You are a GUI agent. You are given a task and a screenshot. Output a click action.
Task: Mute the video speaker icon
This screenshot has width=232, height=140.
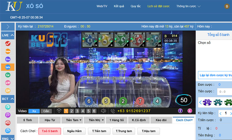point(103,111)
